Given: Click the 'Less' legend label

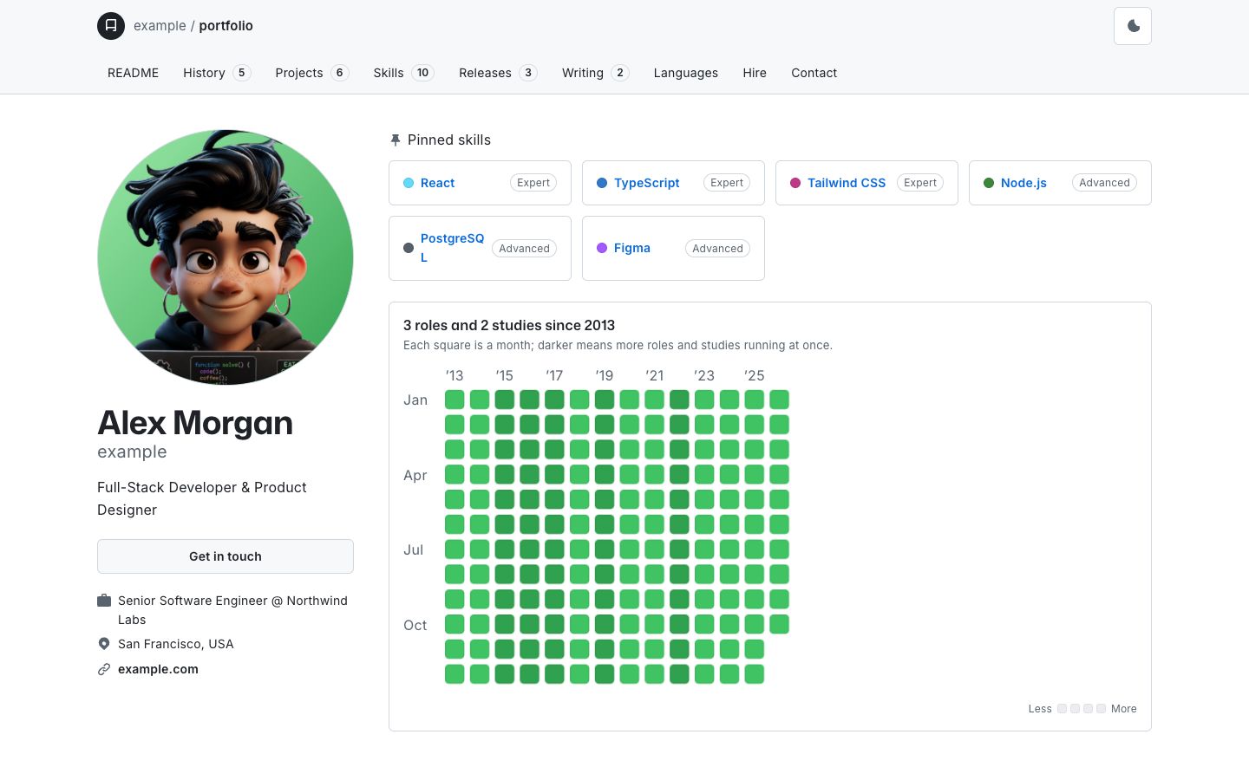Looking at the screenshot, I should coord(1040,709).
